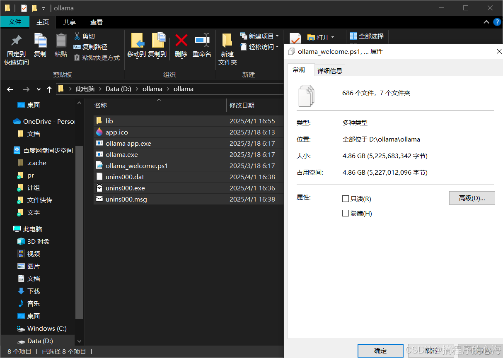
Task: Open the File (文件) ribbon tab
Action: coord(15,22)
